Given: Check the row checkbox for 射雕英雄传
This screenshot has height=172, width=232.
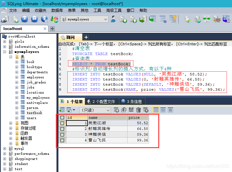Looking at the screenshot, I should pyautogui.click(x=62, y=129).
